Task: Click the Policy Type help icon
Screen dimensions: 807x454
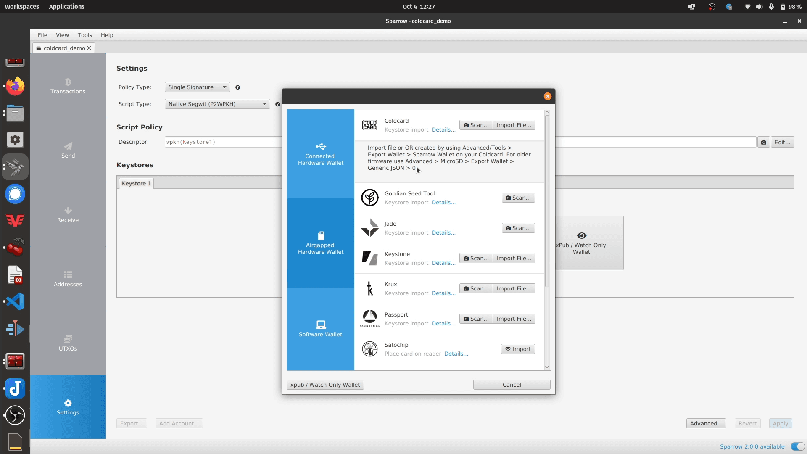Action: pyautogui.click(x=238, y=87)
